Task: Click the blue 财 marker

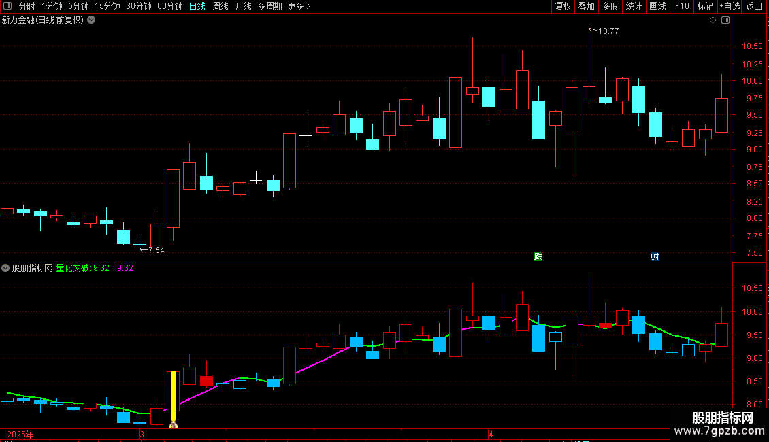Action: pyautogui.click(x=655, y=257)
